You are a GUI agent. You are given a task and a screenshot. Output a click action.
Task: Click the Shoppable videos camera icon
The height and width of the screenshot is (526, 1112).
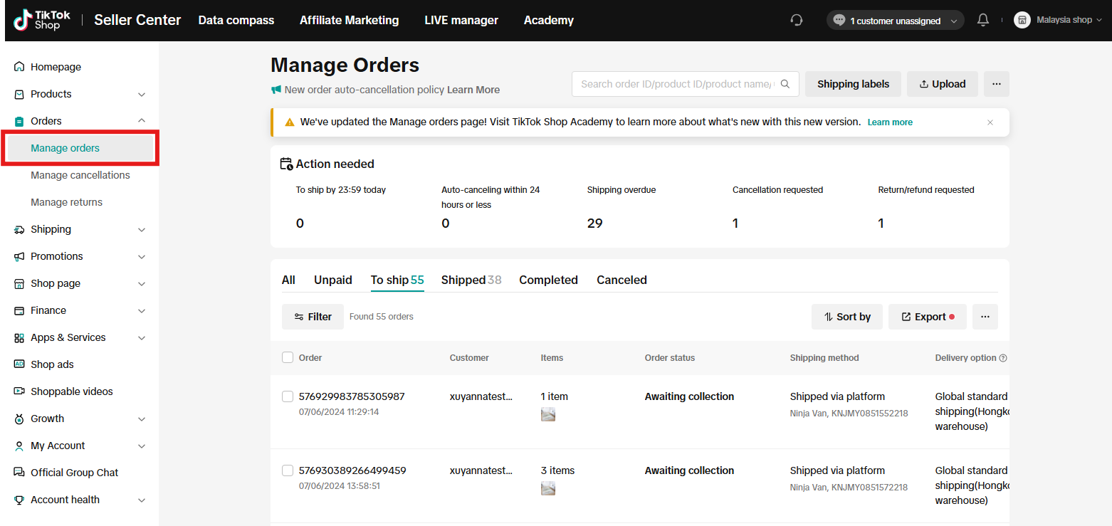(19, 391)
